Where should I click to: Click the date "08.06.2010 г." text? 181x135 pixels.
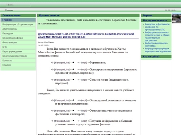click(171, 10)
